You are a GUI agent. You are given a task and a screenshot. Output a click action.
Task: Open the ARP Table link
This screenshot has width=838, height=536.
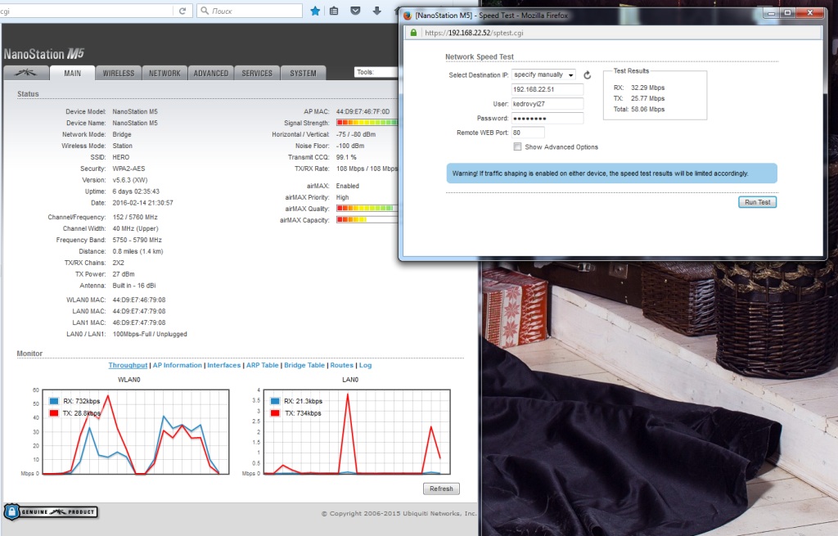[263, 365]
